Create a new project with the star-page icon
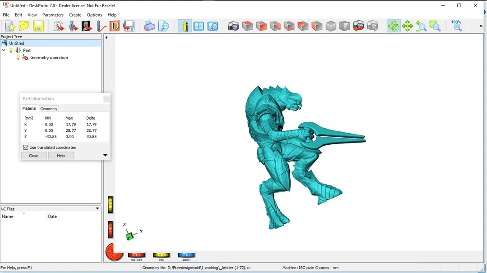 click(x=10, y=26)
